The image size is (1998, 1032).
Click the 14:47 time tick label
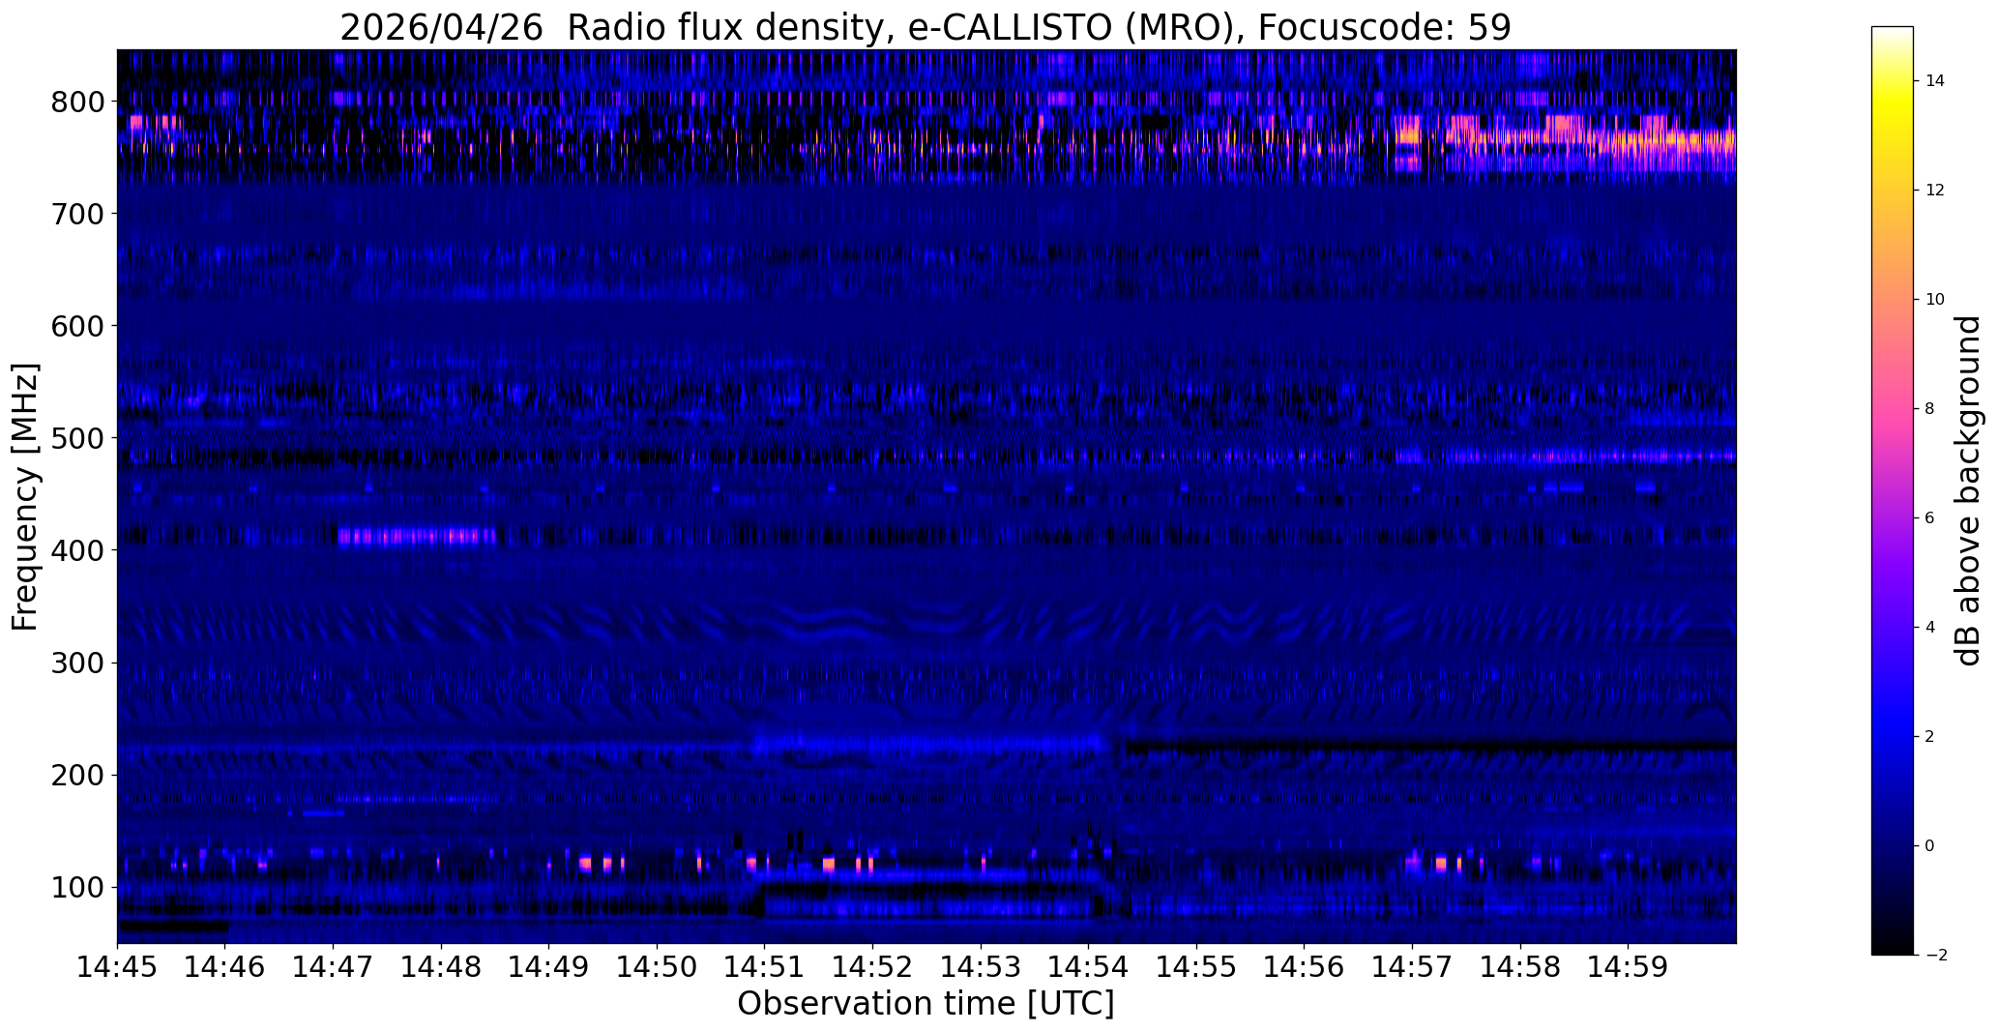(334, 966)
